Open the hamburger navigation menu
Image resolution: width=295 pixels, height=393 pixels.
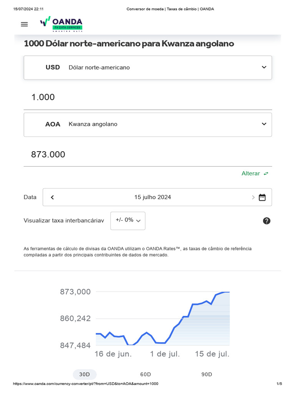point(24,24)
